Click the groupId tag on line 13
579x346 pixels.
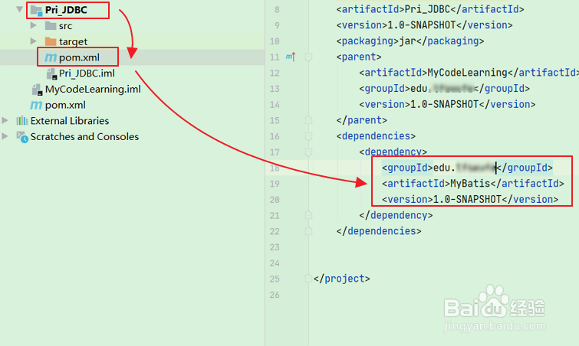(385, 89)
